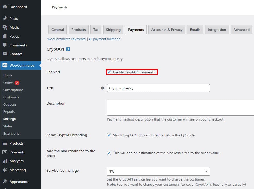Image resolution: width=254 pixels, height=189 pixels.
Task: Follow the All payment methods link
Action: tap(104, 39)
